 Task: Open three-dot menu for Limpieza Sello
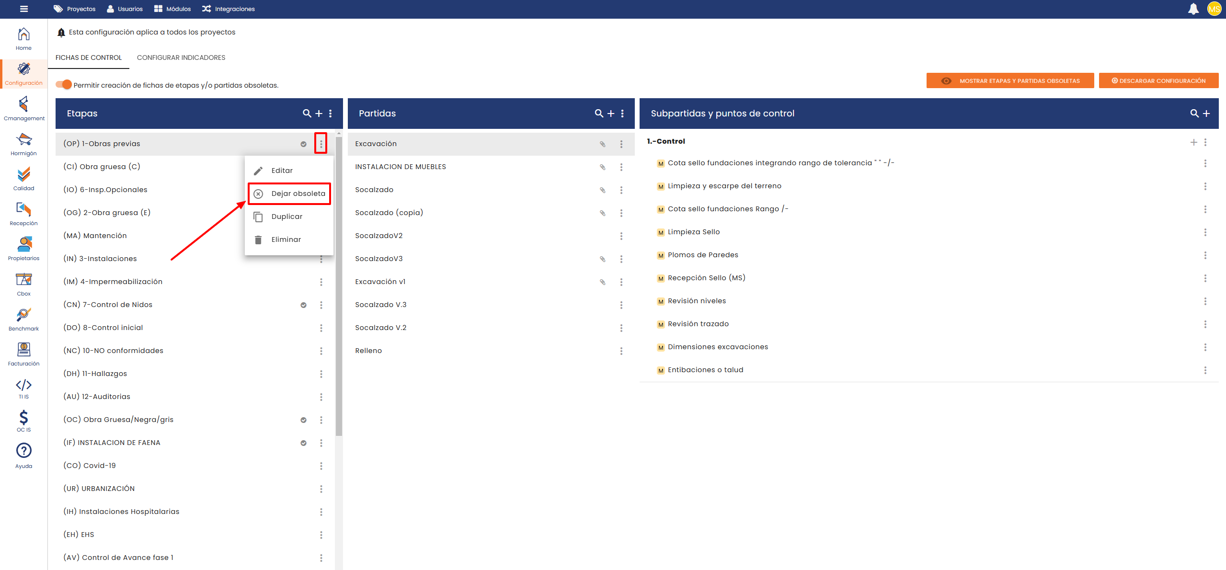pyautogui.click(x=1205, y=232)
